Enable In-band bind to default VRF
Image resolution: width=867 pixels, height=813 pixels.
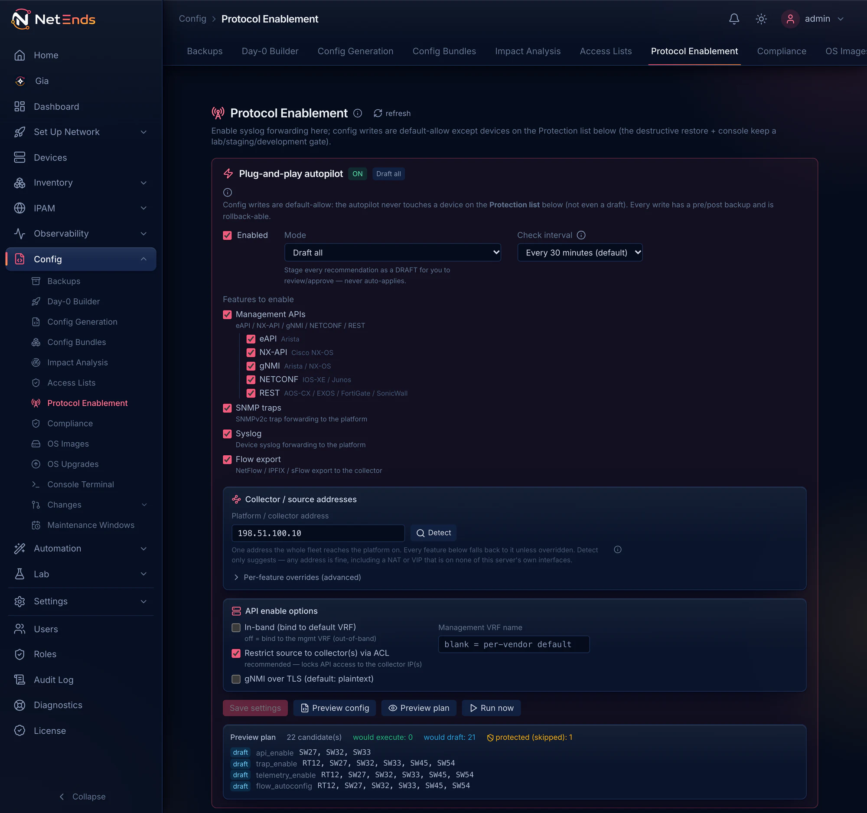(x=236, y=627)
